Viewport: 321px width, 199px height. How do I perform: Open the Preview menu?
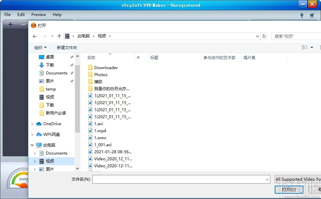pyautogui.click(x=38, y=14)
